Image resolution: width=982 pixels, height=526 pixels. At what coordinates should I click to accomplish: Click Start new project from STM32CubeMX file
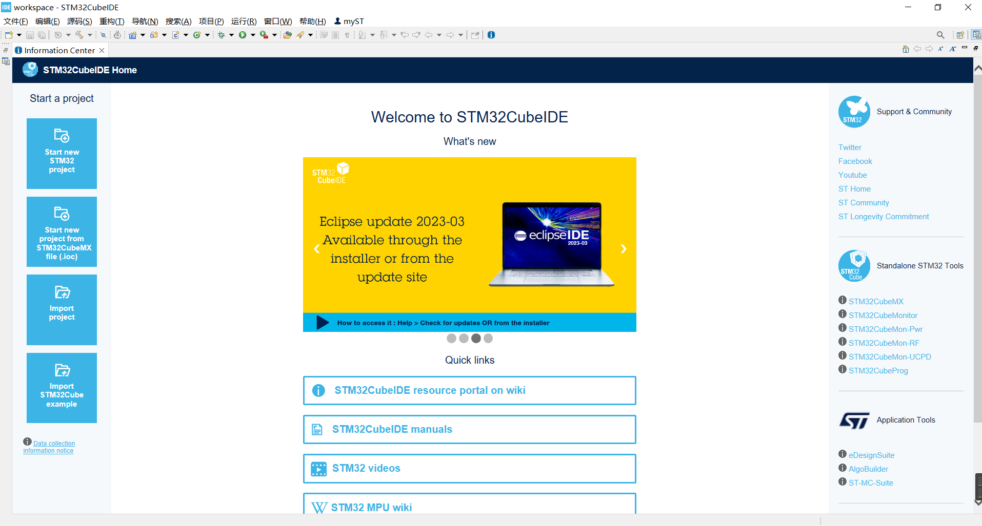tap(62, 232)
